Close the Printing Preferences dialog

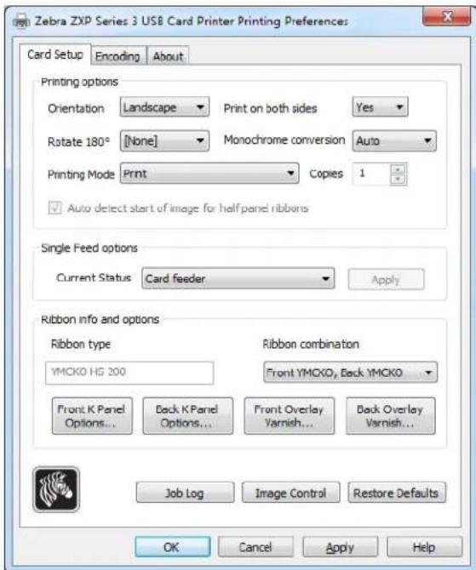[x=446, y=16]
